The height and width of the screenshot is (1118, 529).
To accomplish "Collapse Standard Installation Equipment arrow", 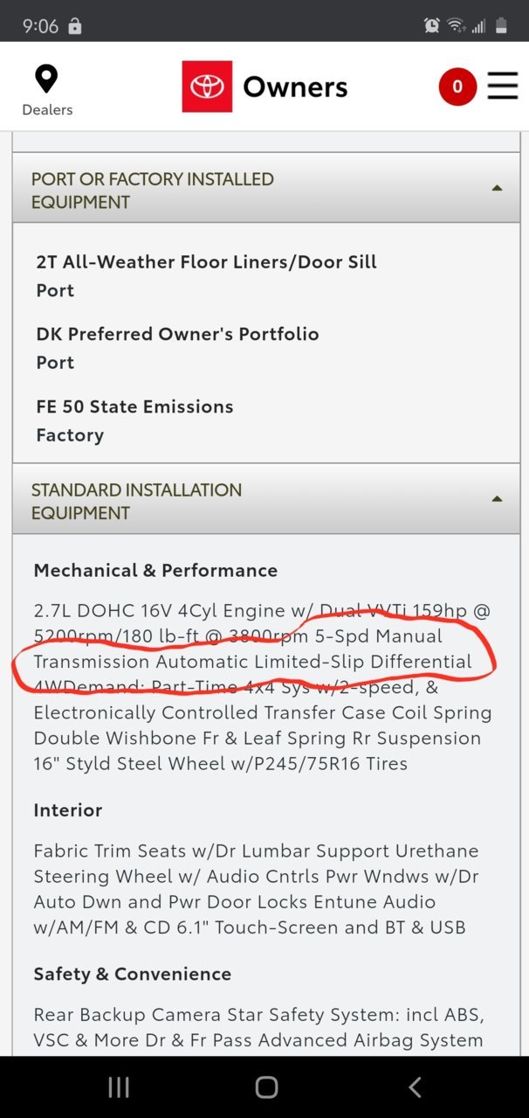I will click(x=497, y=499).
